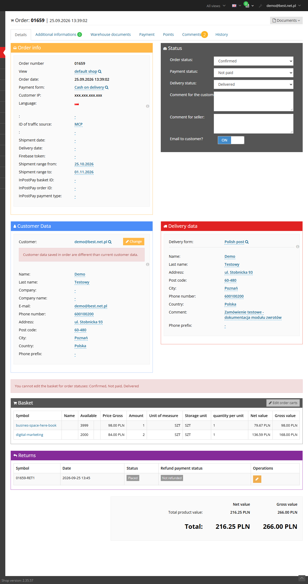Click the pencil edit icon for return 01659-RET1
The height and width of the screenshot is (584, 308).
(x=257, y=479)
